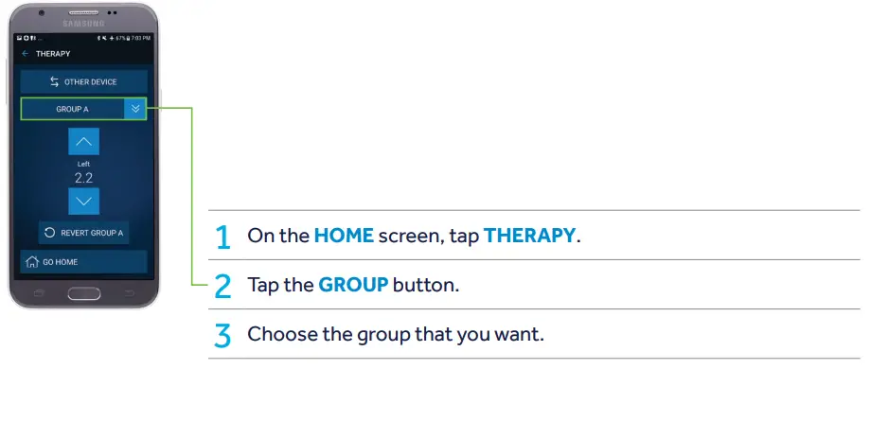Tap the back arrow next to THERAPY
The height and width of the screenshot is (422, 871).
pos(26,54)
